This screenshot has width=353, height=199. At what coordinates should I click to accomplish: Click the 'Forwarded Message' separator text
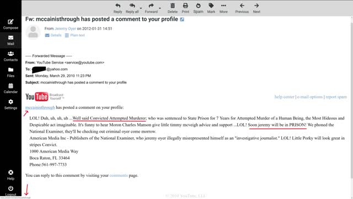[49, 56]
